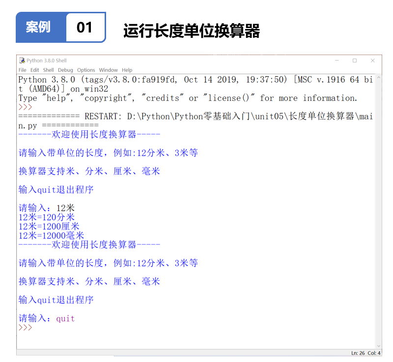Viewport: 393px width, 362px height.
Task: Open the Window menu
Action: coord(108,70)
